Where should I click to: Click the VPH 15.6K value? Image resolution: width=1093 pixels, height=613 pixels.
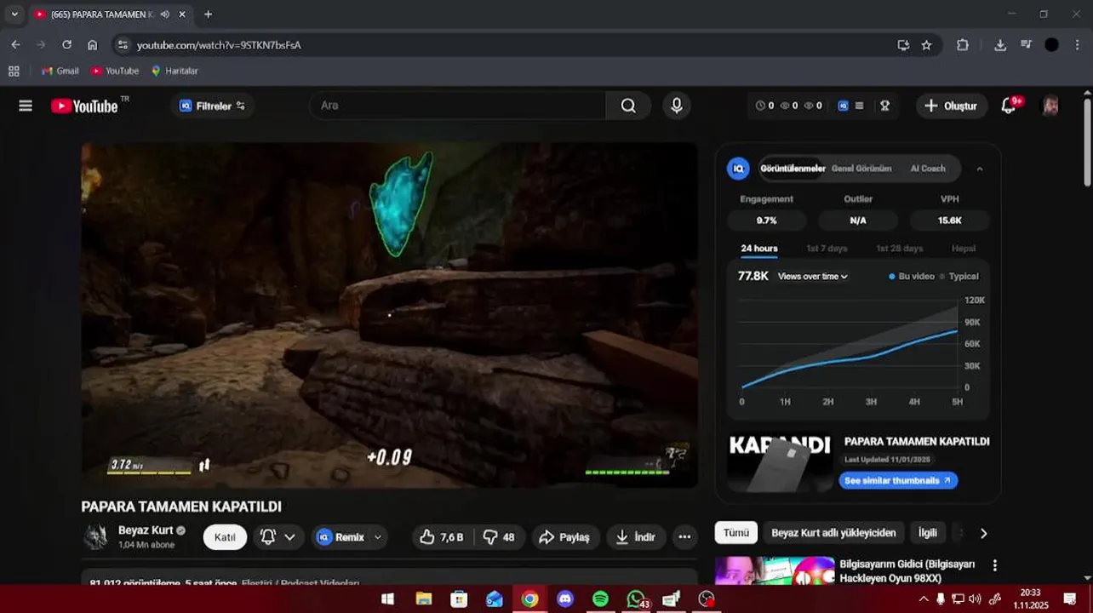coord(950,221)
